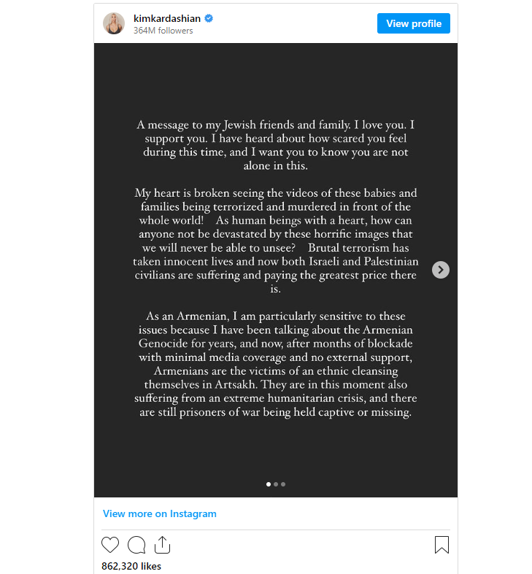Viewport: 532px width, 574px height.
Task: Click the blank dark area above the message text
Action: (276, 79)
